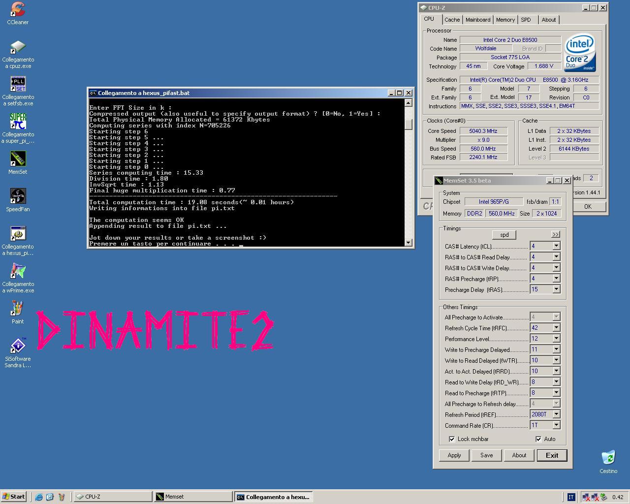Open the cpuz.exe shortcut icon

tap(18, 47)
